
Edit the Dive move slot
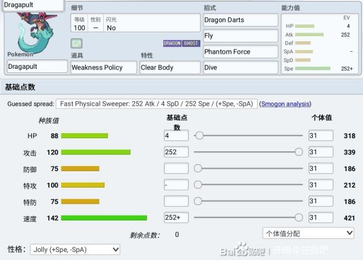click(x=240, y=67)
